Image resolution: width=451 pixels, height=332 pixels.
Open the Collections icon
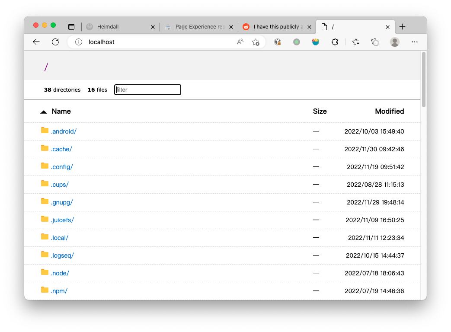click(375, 42)
